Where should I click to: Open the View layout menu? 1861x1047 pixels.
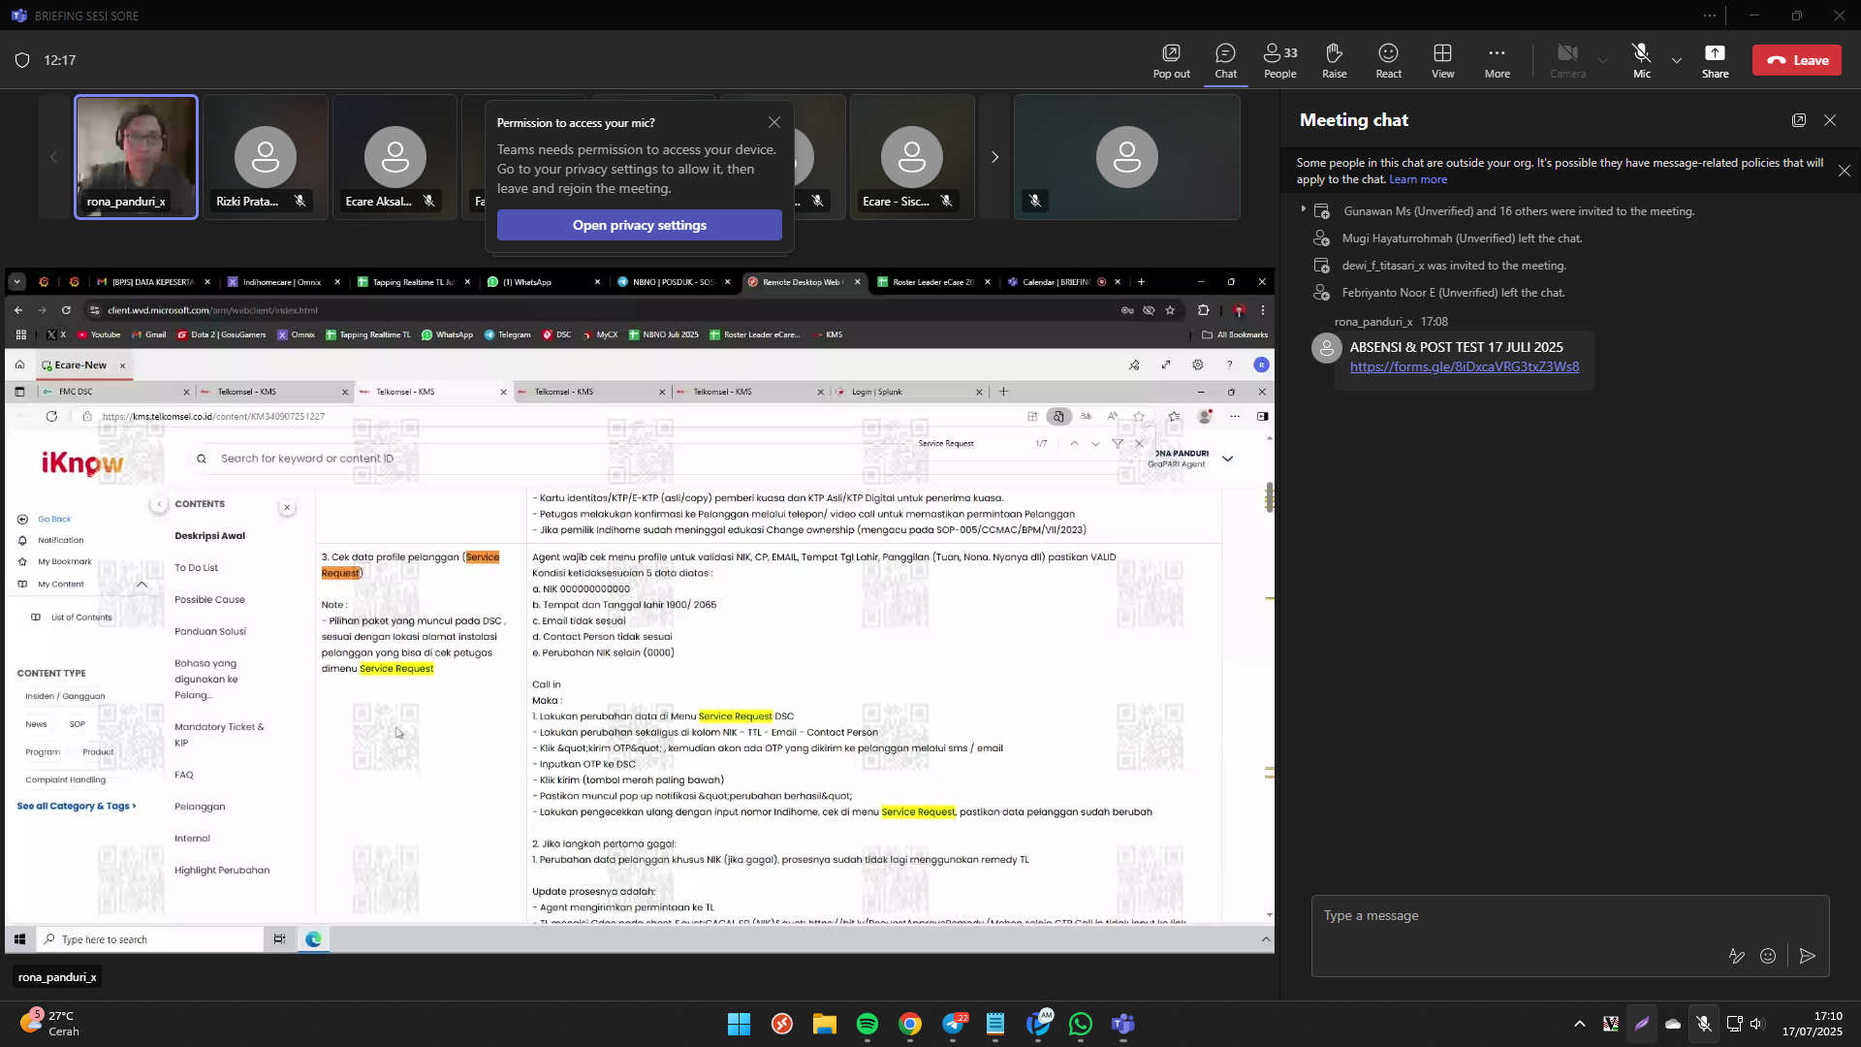[x=1442, y=60]
